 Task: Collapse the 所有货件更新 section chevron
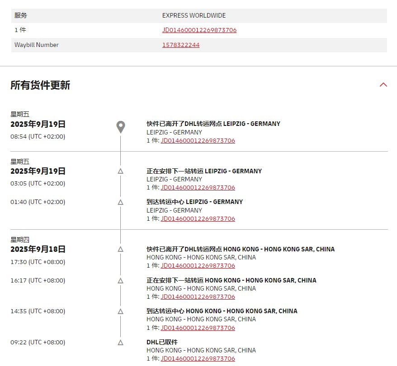tap(383, 84)
